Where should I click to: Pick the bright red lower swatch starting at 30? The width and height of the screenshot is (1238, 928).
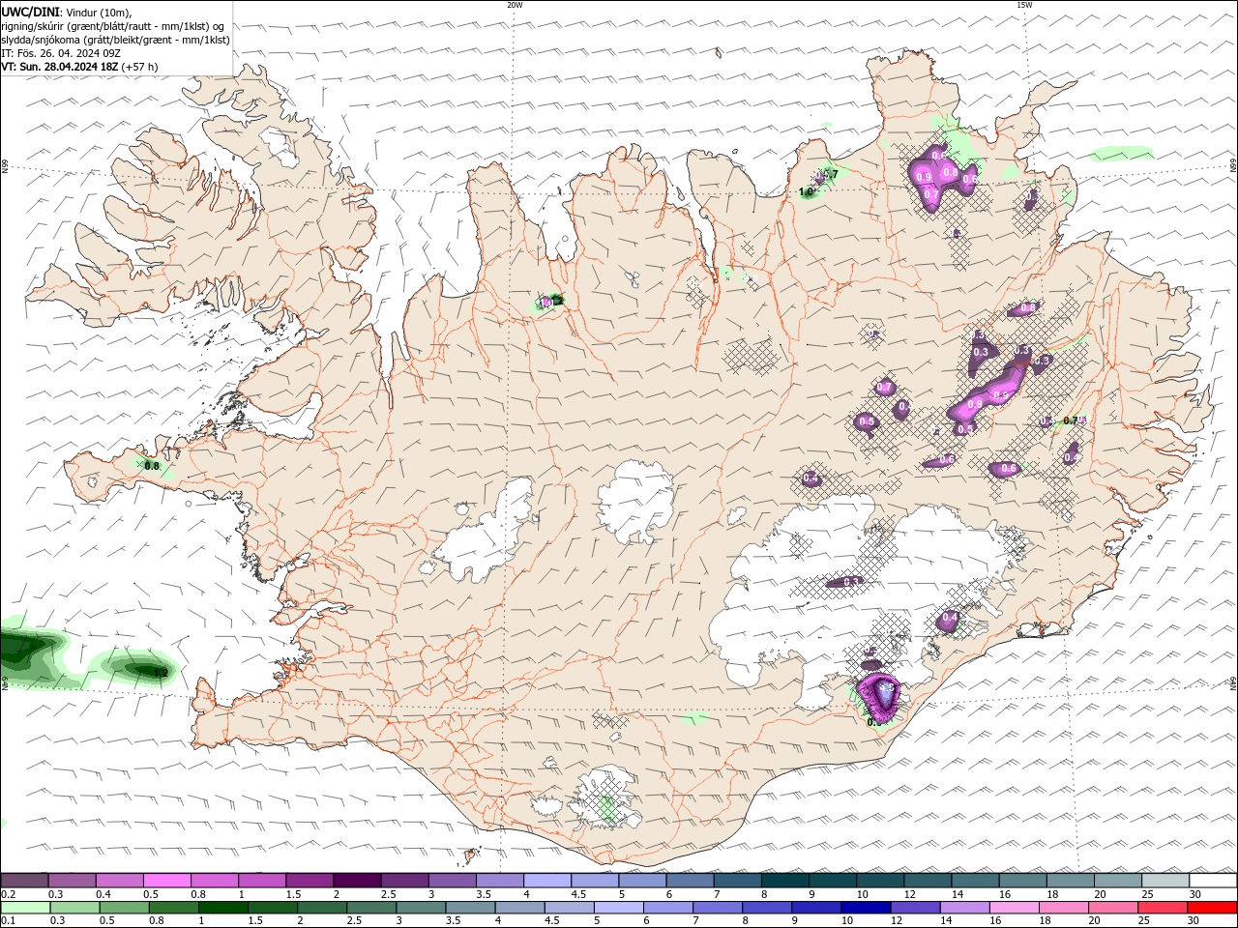(x=1212, y=908)
